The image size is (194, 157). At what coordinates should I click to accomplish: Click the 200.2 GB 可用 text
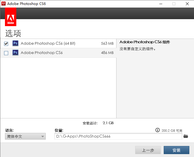(x=172, y=131)
